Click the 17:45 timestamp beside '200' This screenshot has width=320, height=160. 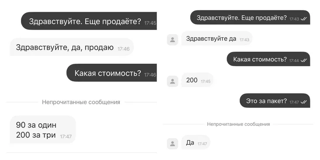click(x=205, y=81)
